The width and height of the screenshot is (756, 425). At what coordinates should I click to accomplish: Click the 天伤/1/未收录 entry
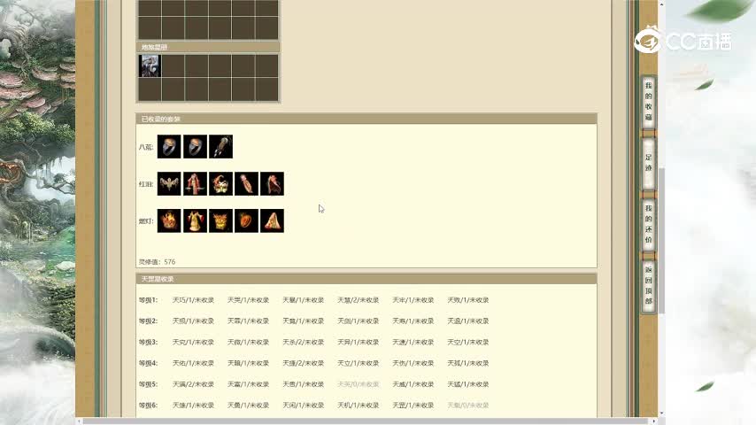click(x=413, y=363)
